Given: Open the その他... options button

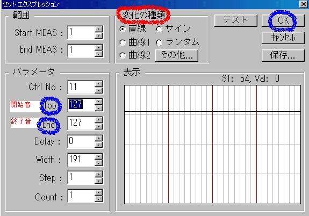Looking at the screenshot, I should 177,55.
